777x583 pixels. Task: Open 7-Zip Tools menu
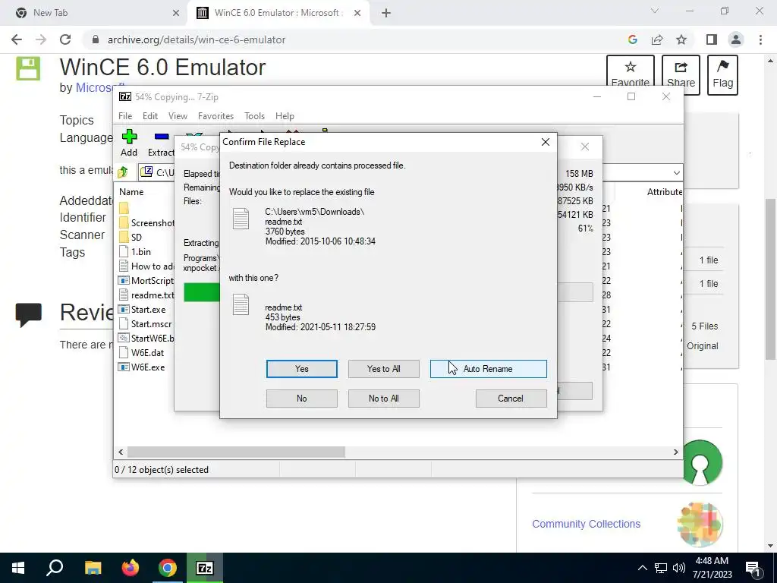(x=254, y=116)
